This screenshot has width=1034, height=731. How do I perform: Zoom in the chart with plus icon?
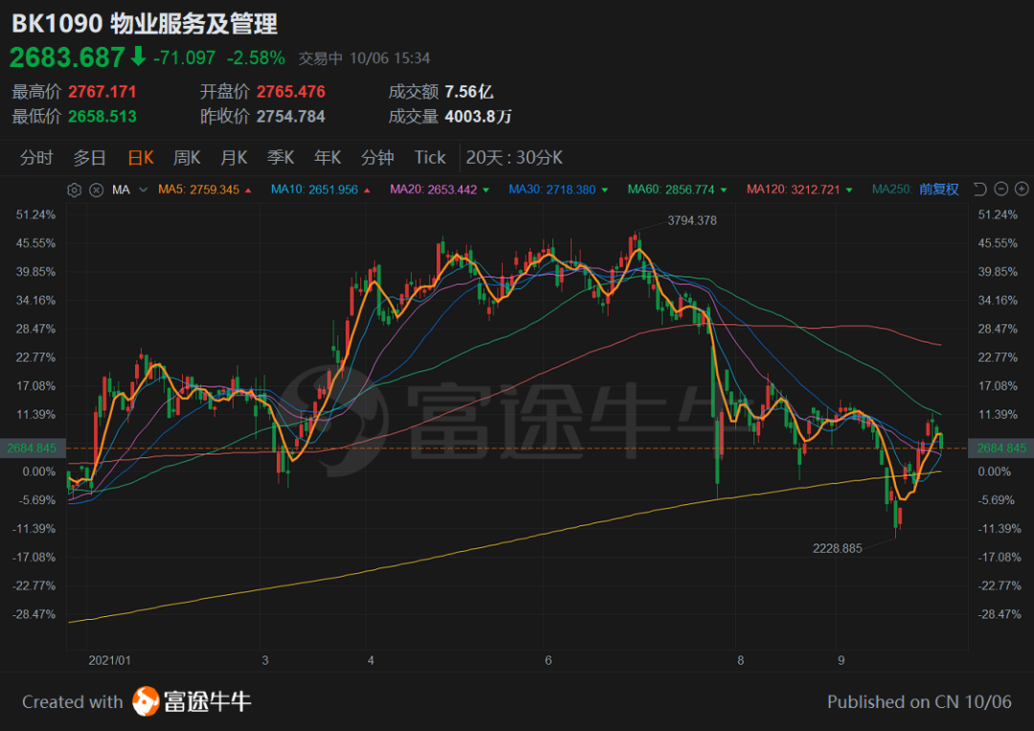coord(1022,189)
